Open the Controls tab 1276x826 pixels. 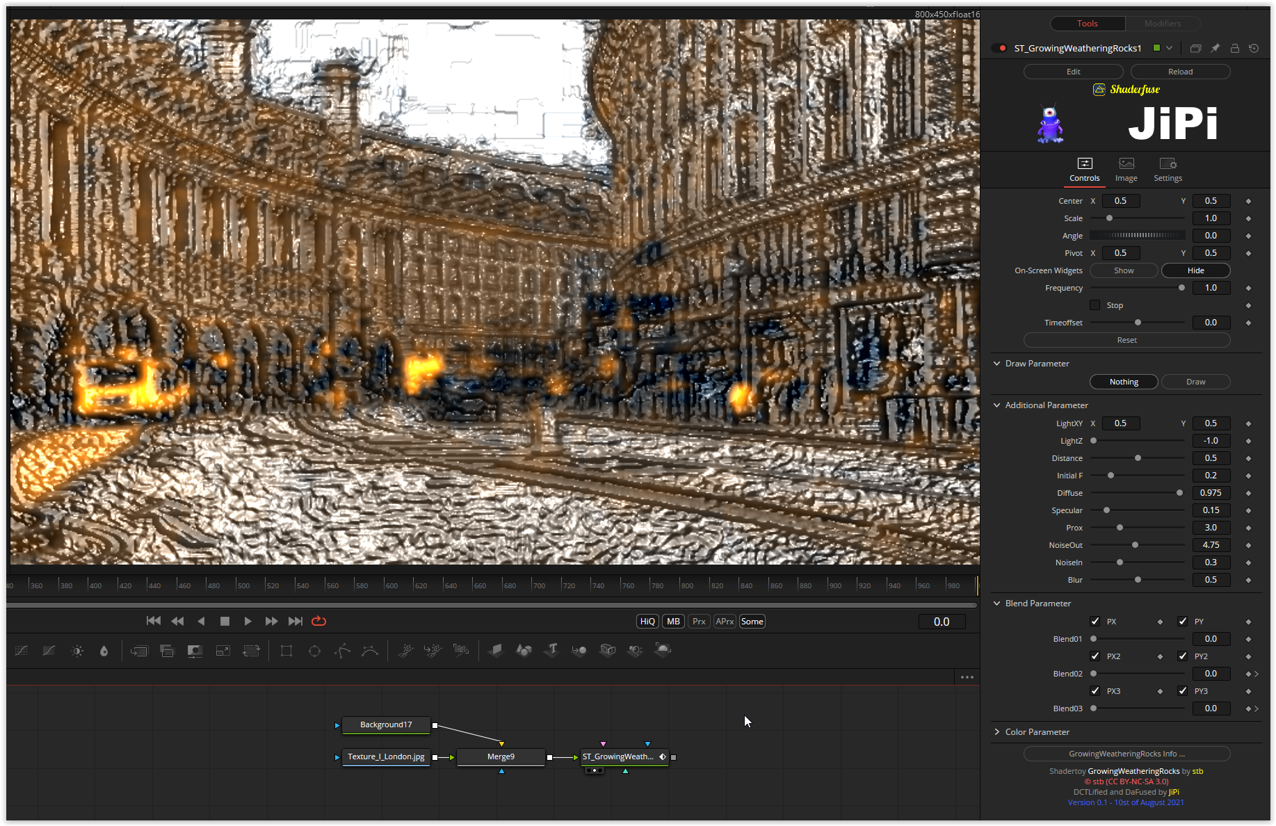point(1085,170)
